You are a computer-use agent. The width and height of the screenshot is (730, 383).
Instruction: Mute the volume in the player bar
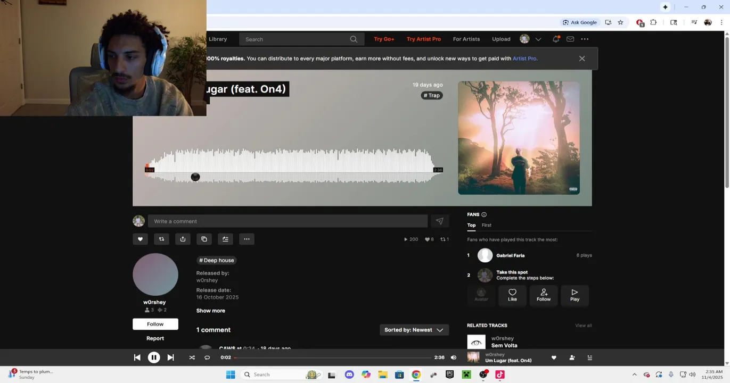pyautogui.click(x=454, y=357)
